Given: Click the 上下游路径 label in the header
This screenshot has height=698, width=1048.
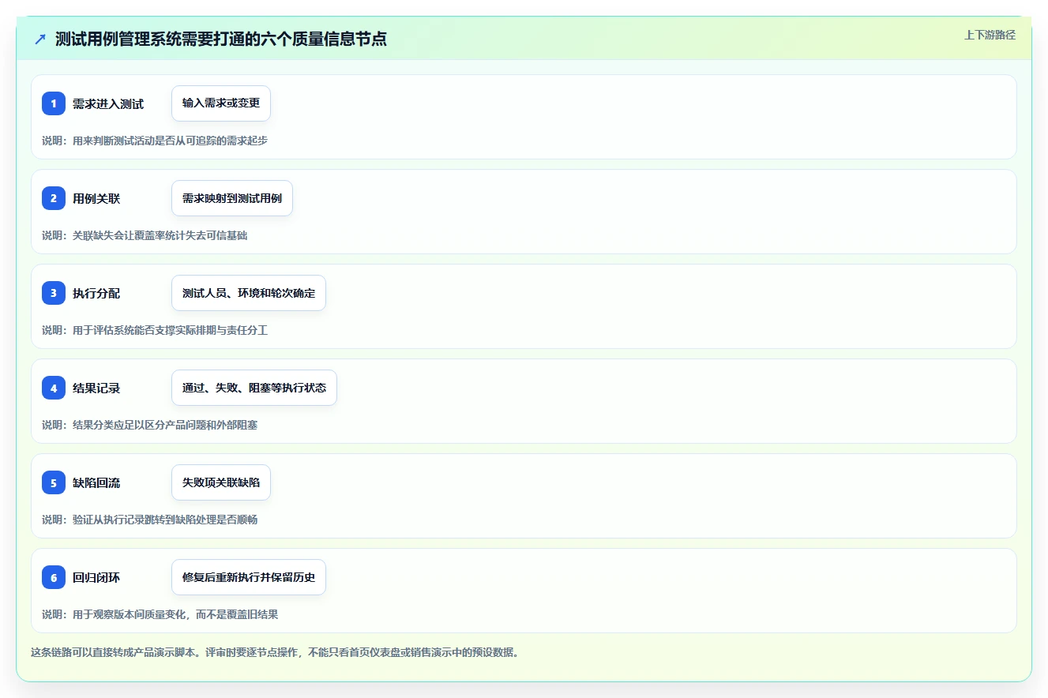Looking at the screenshot, I should (990, 35).
